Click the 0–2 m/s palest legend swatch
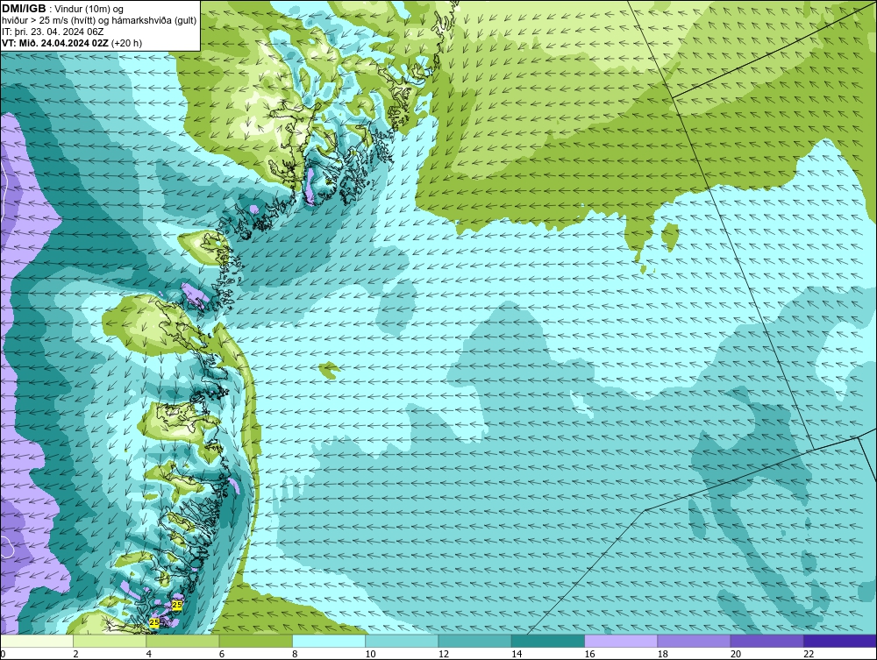877x660 pixels. pos(37,641)
